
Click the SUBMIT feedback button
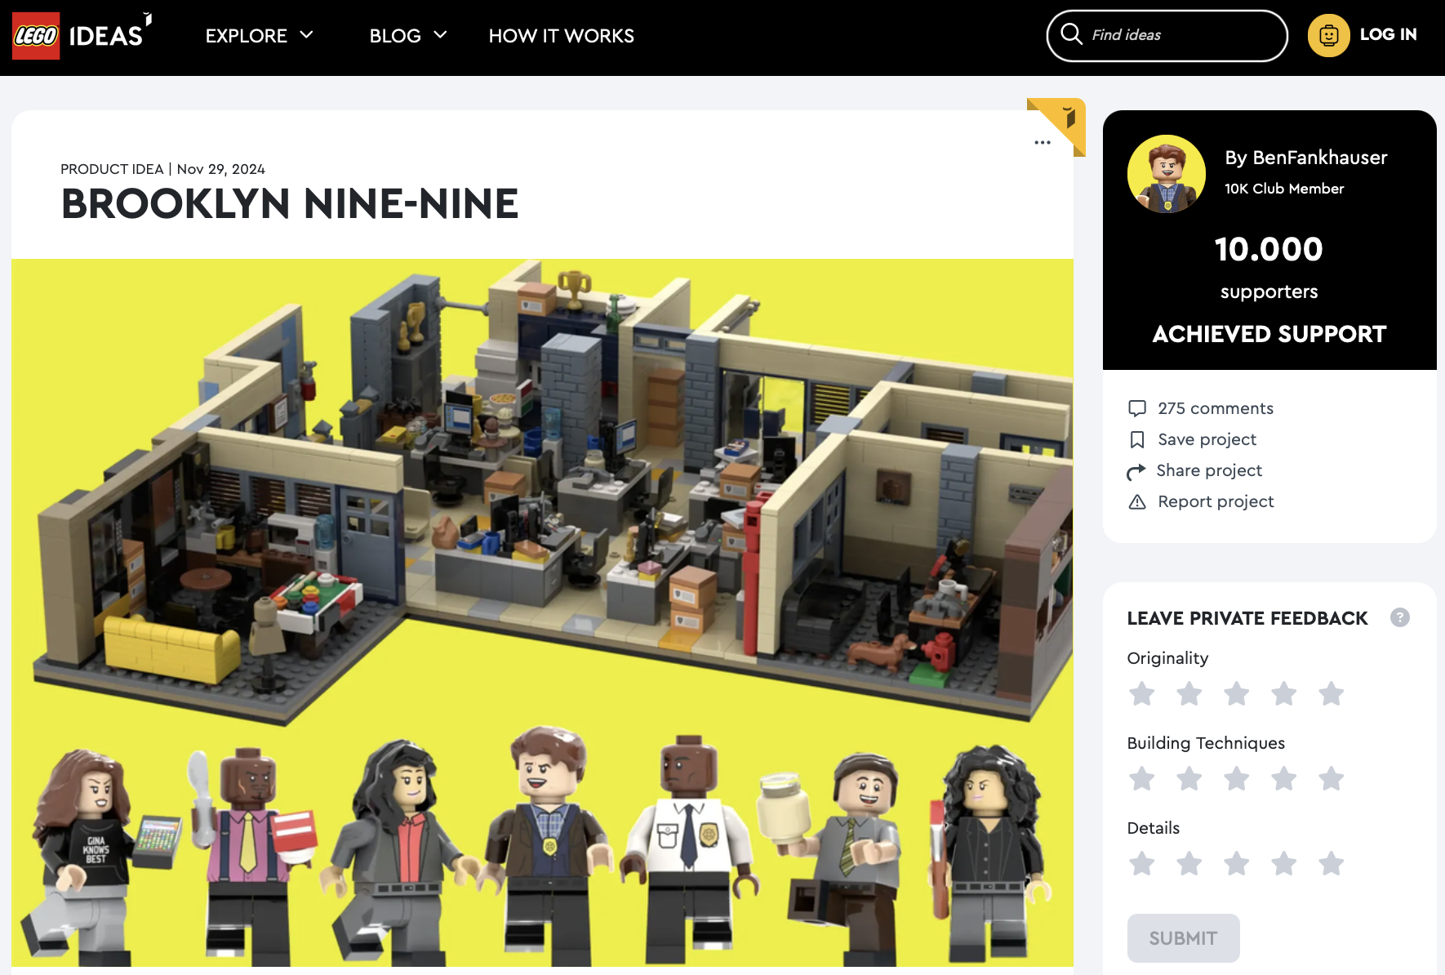pyautogui.click(x=1183, y=938)
